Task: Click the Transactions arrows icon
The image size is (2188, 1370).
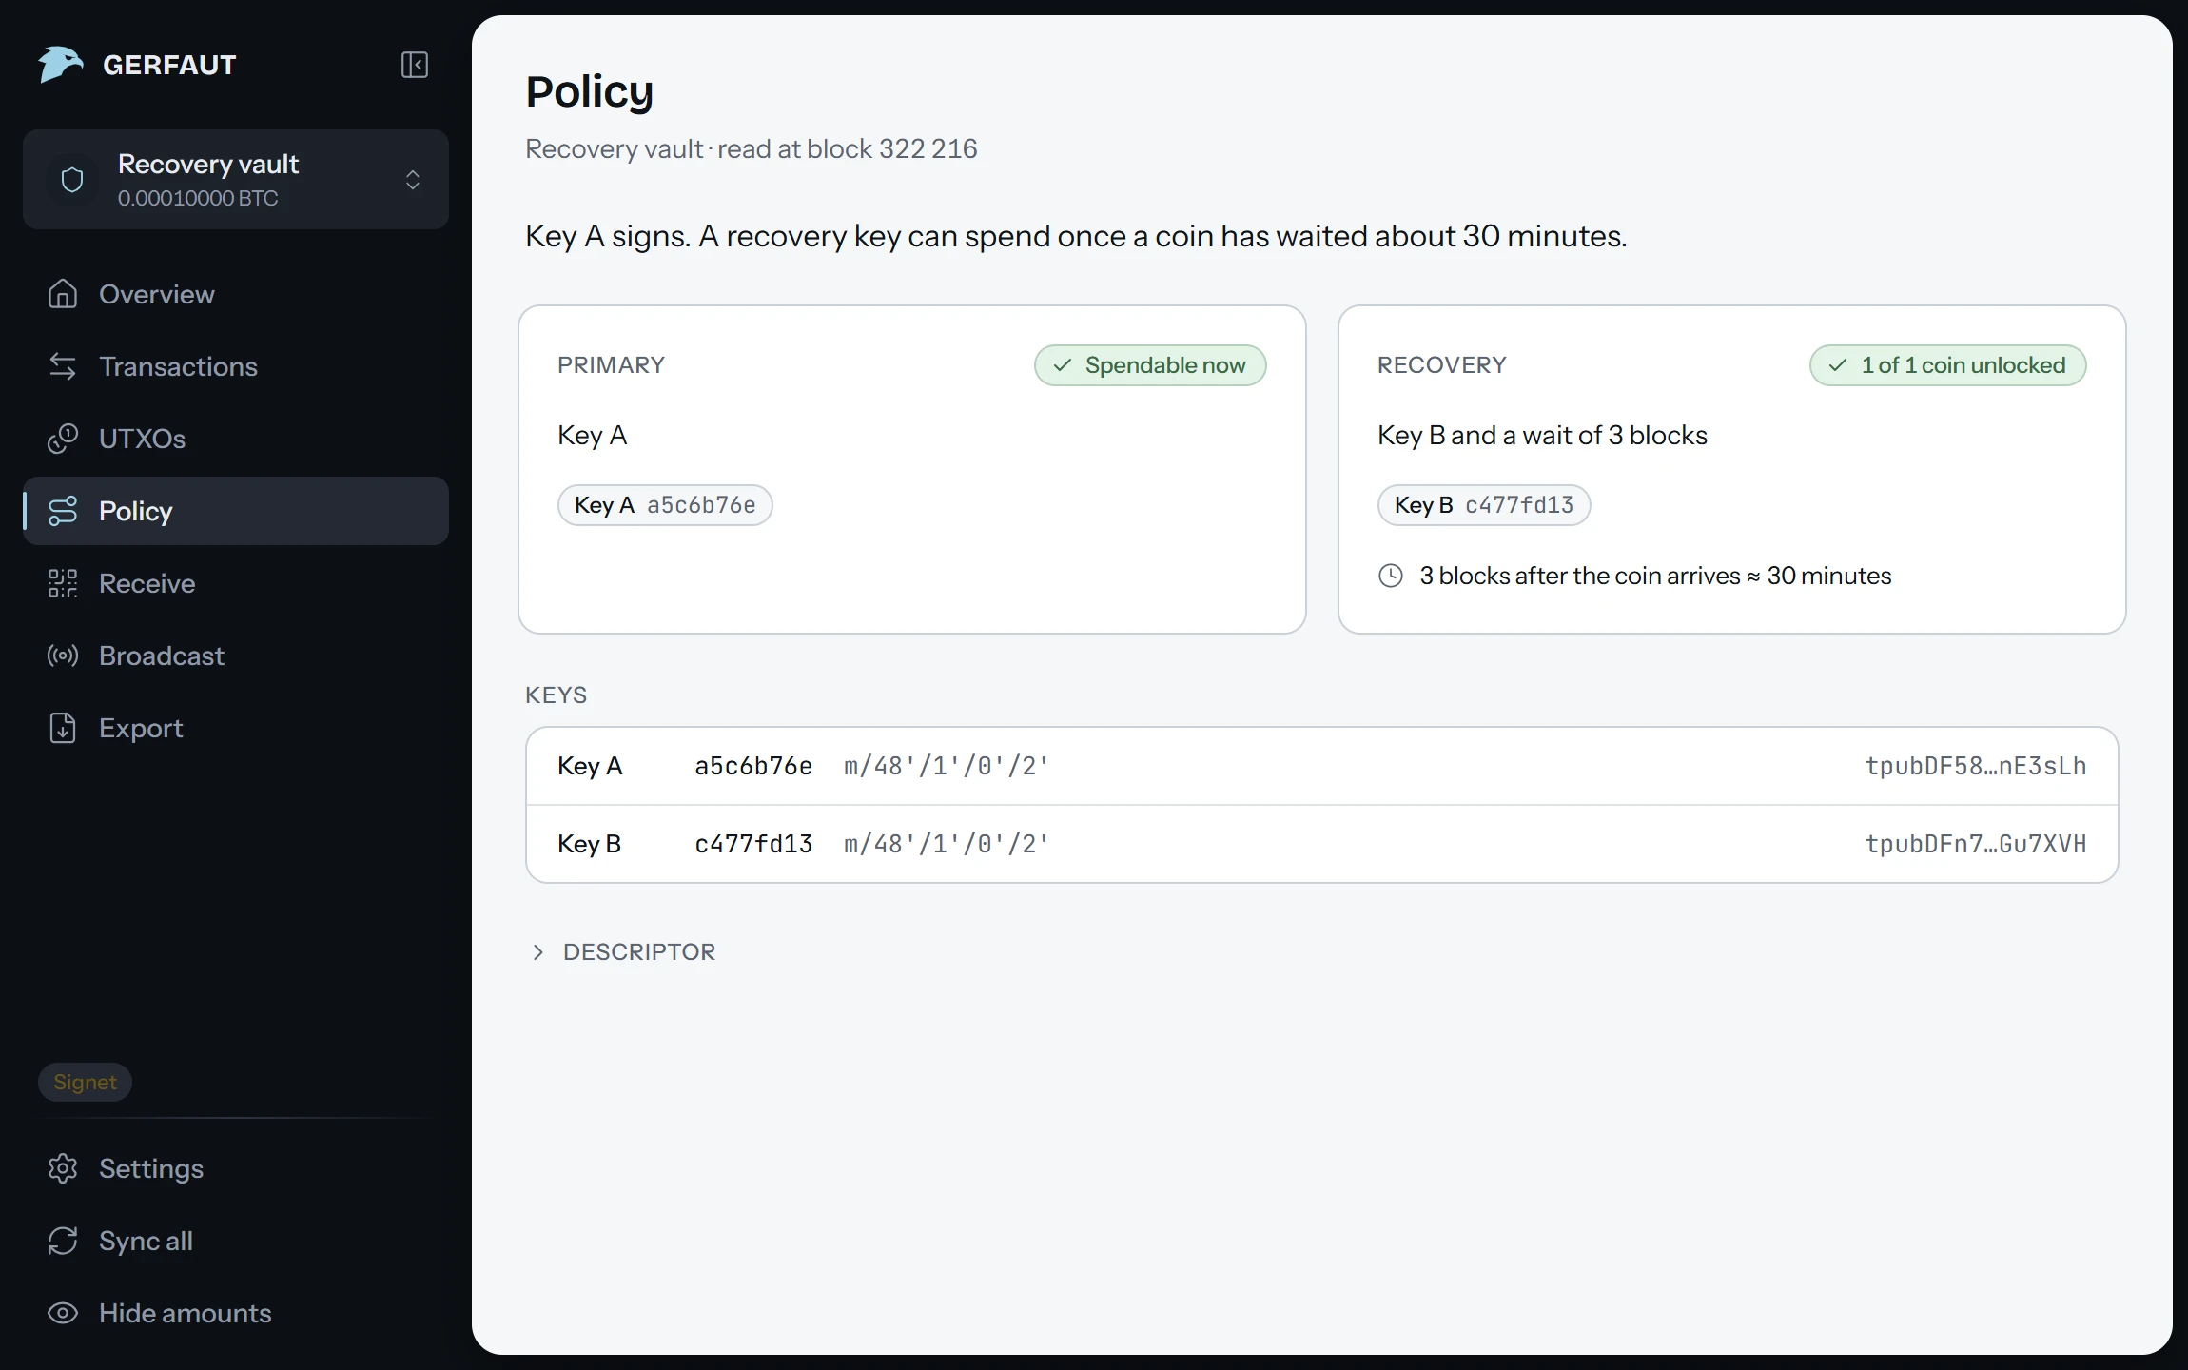Action: [x=63, y=366]
